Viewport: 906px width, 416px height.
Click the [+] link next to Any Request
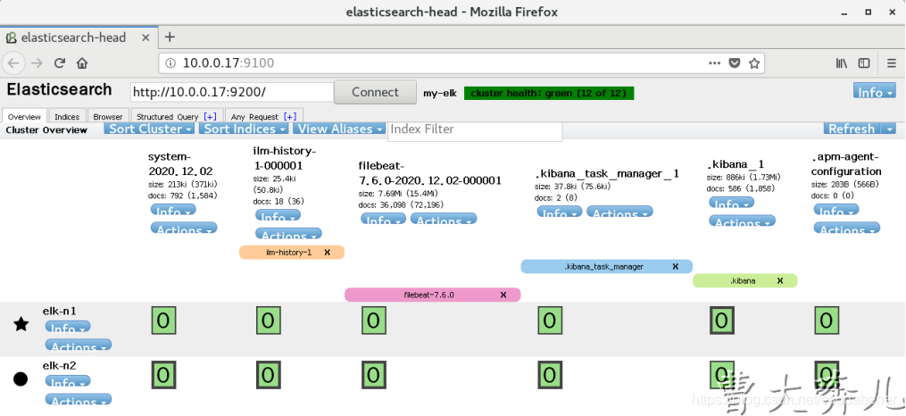tap(290, 117)
